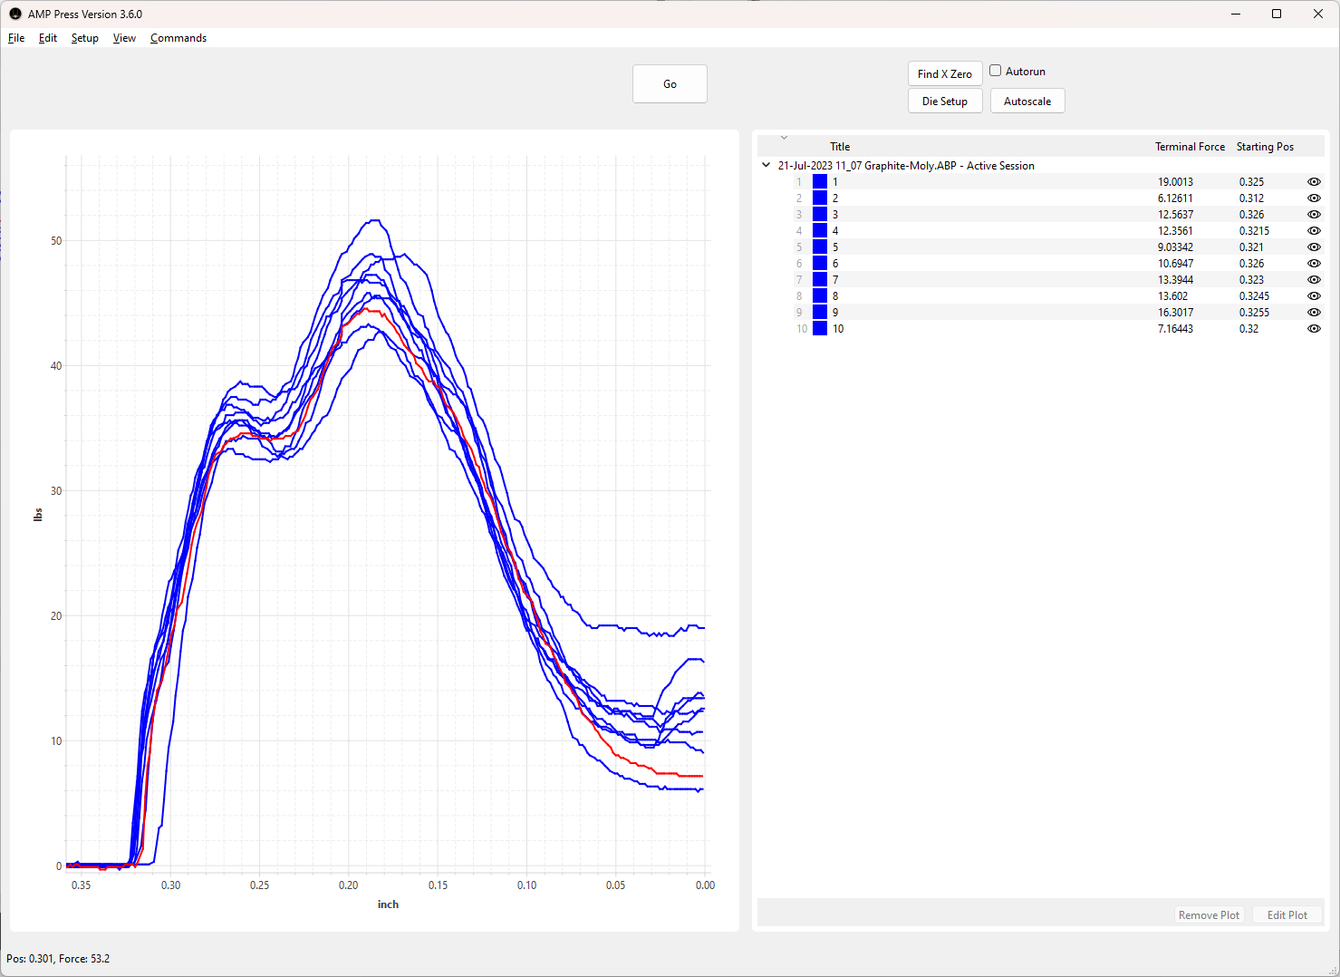Click the Find X Zero button
The width and height of the screenshot is (1340, 977).
[945, 74]
